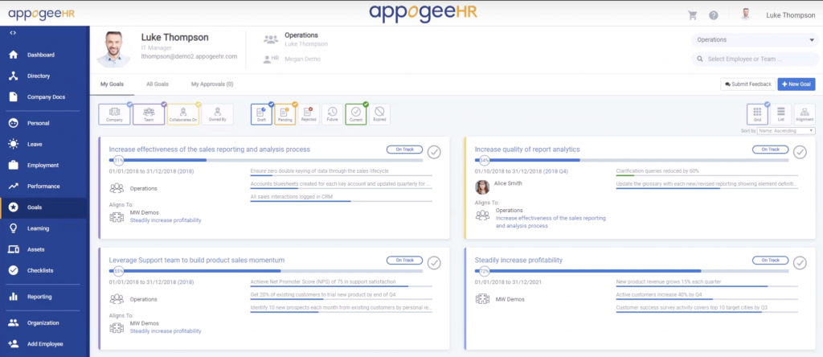Click key result "Clarification queries reduced by 60%"

[x=657, y=170]
